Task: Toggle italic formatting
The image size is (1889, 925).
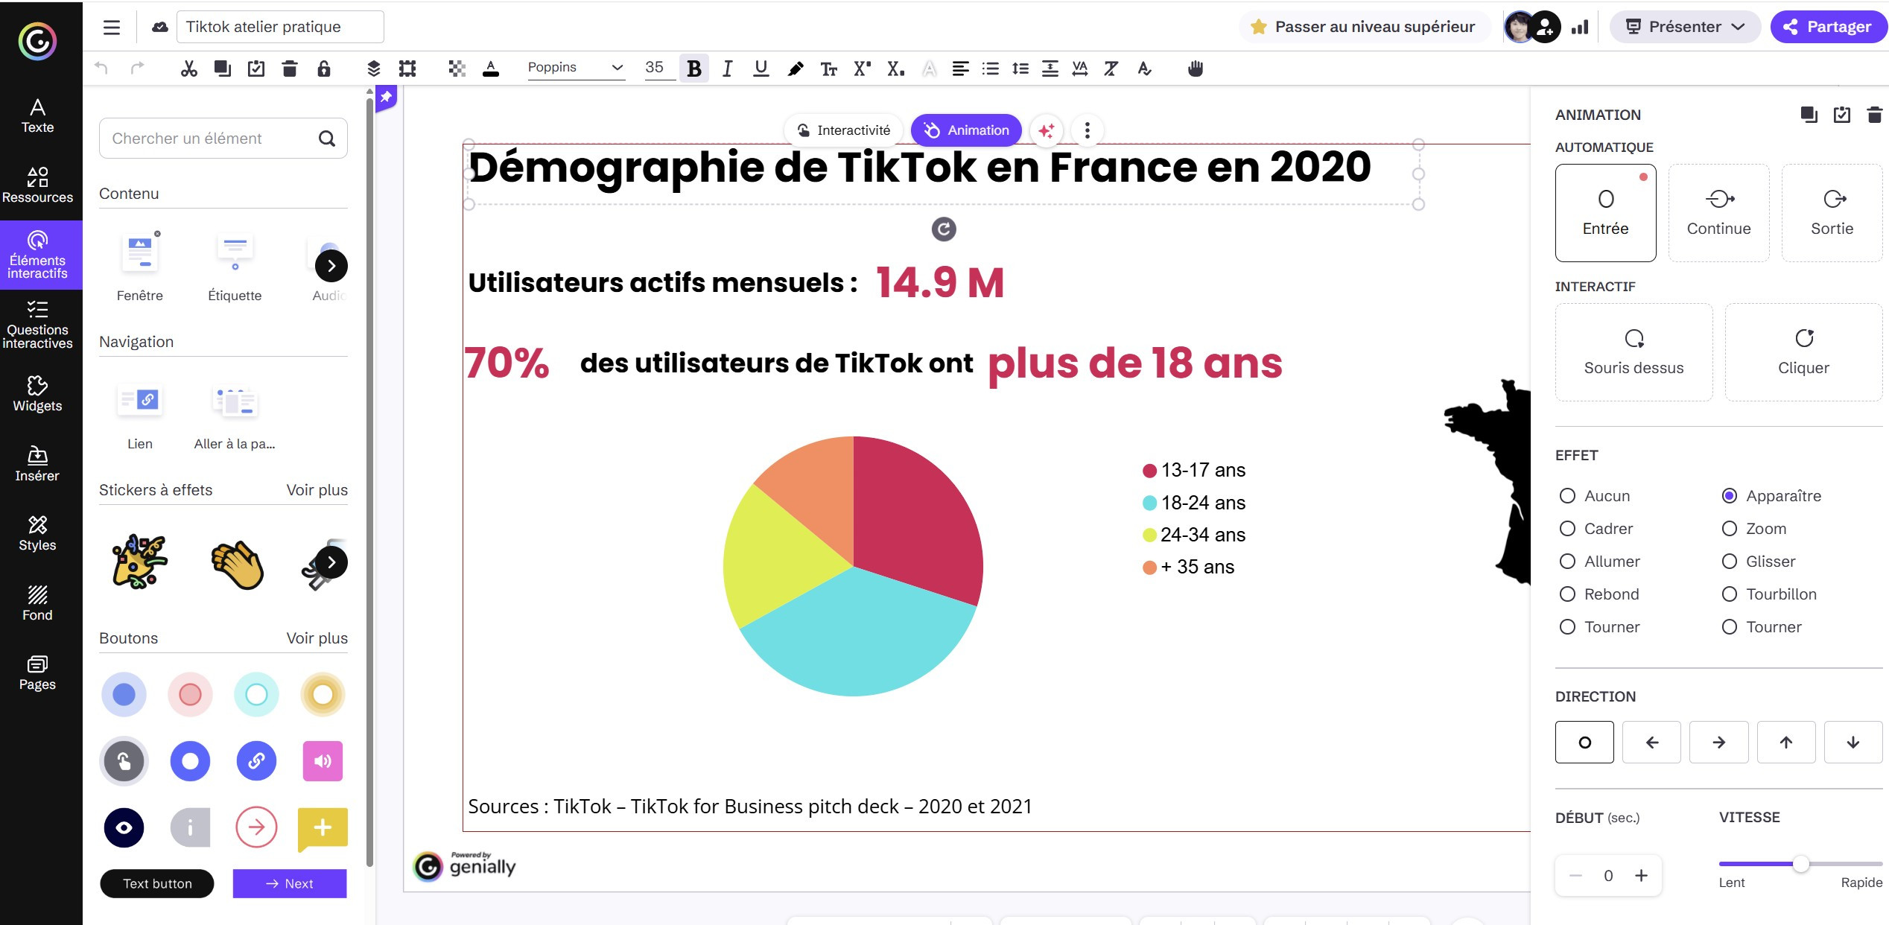Action: [728, 69]
